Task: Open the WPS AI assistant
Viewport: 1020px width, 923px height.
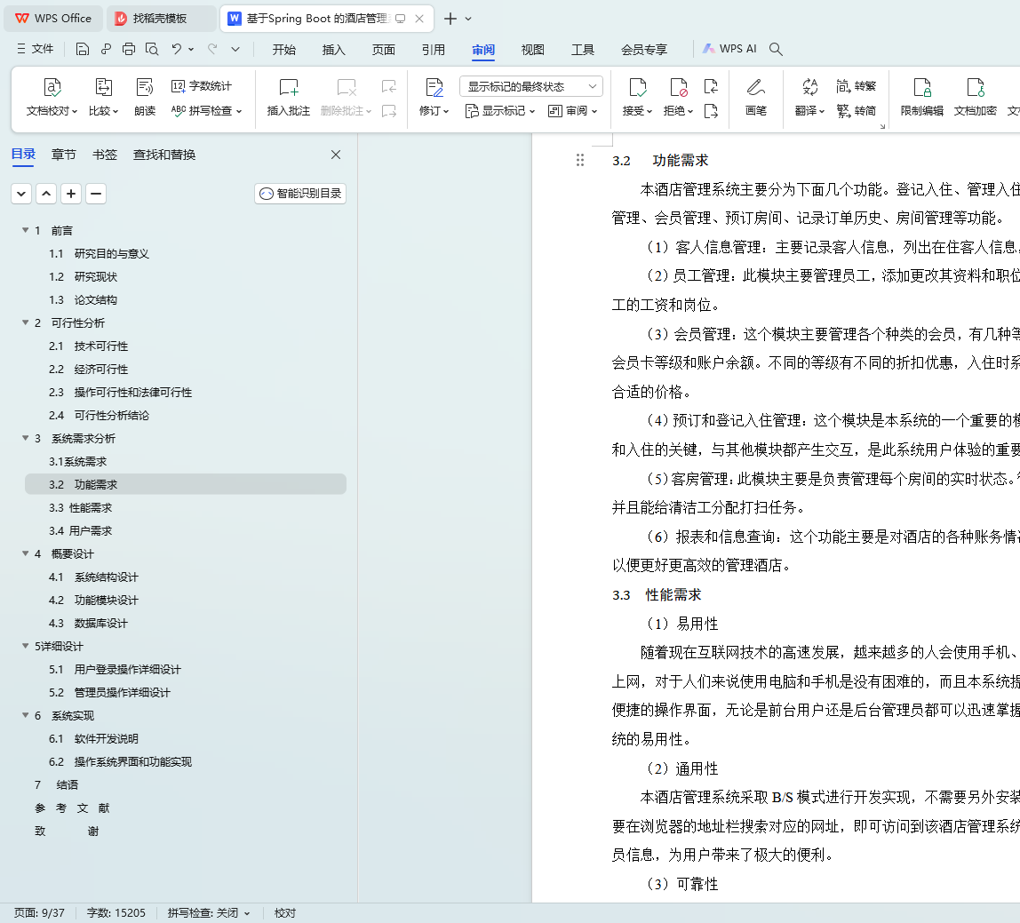Action: [729, 49]
